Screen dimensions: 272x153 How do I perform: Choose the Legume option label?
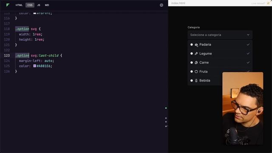tap(206, 54)
